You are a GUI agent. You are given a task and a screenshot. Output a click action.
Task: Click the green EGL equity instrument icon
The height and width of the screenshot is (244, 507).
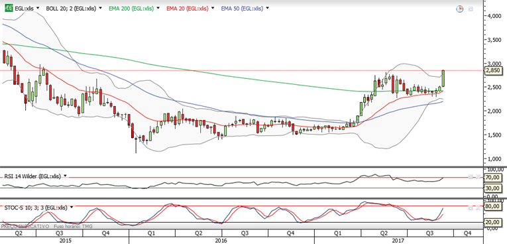[x=9, y=9]
